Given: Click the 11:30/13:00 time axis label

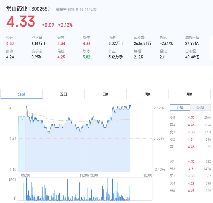Looking at the screenshot, I should click(89, 175).
